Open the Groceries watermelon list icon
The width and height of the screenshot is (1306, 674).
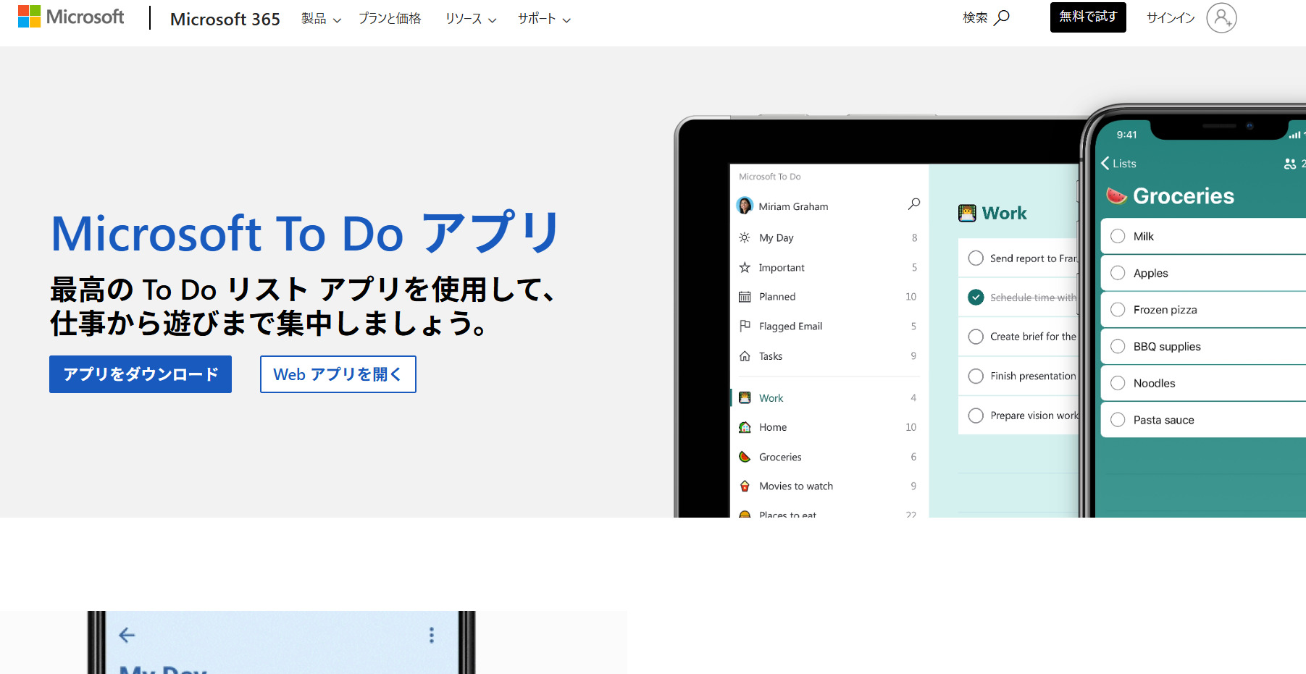point(745,457)
